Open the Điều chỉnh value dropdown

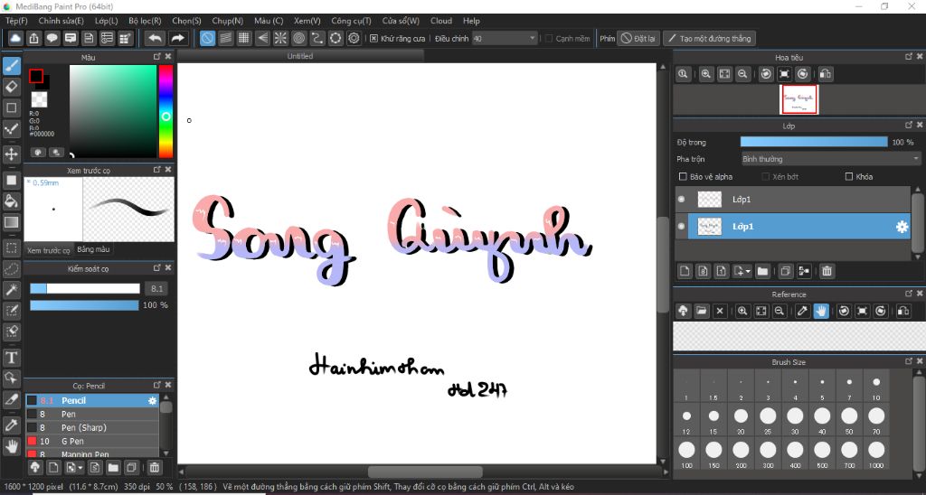click(x=505, y=38)
